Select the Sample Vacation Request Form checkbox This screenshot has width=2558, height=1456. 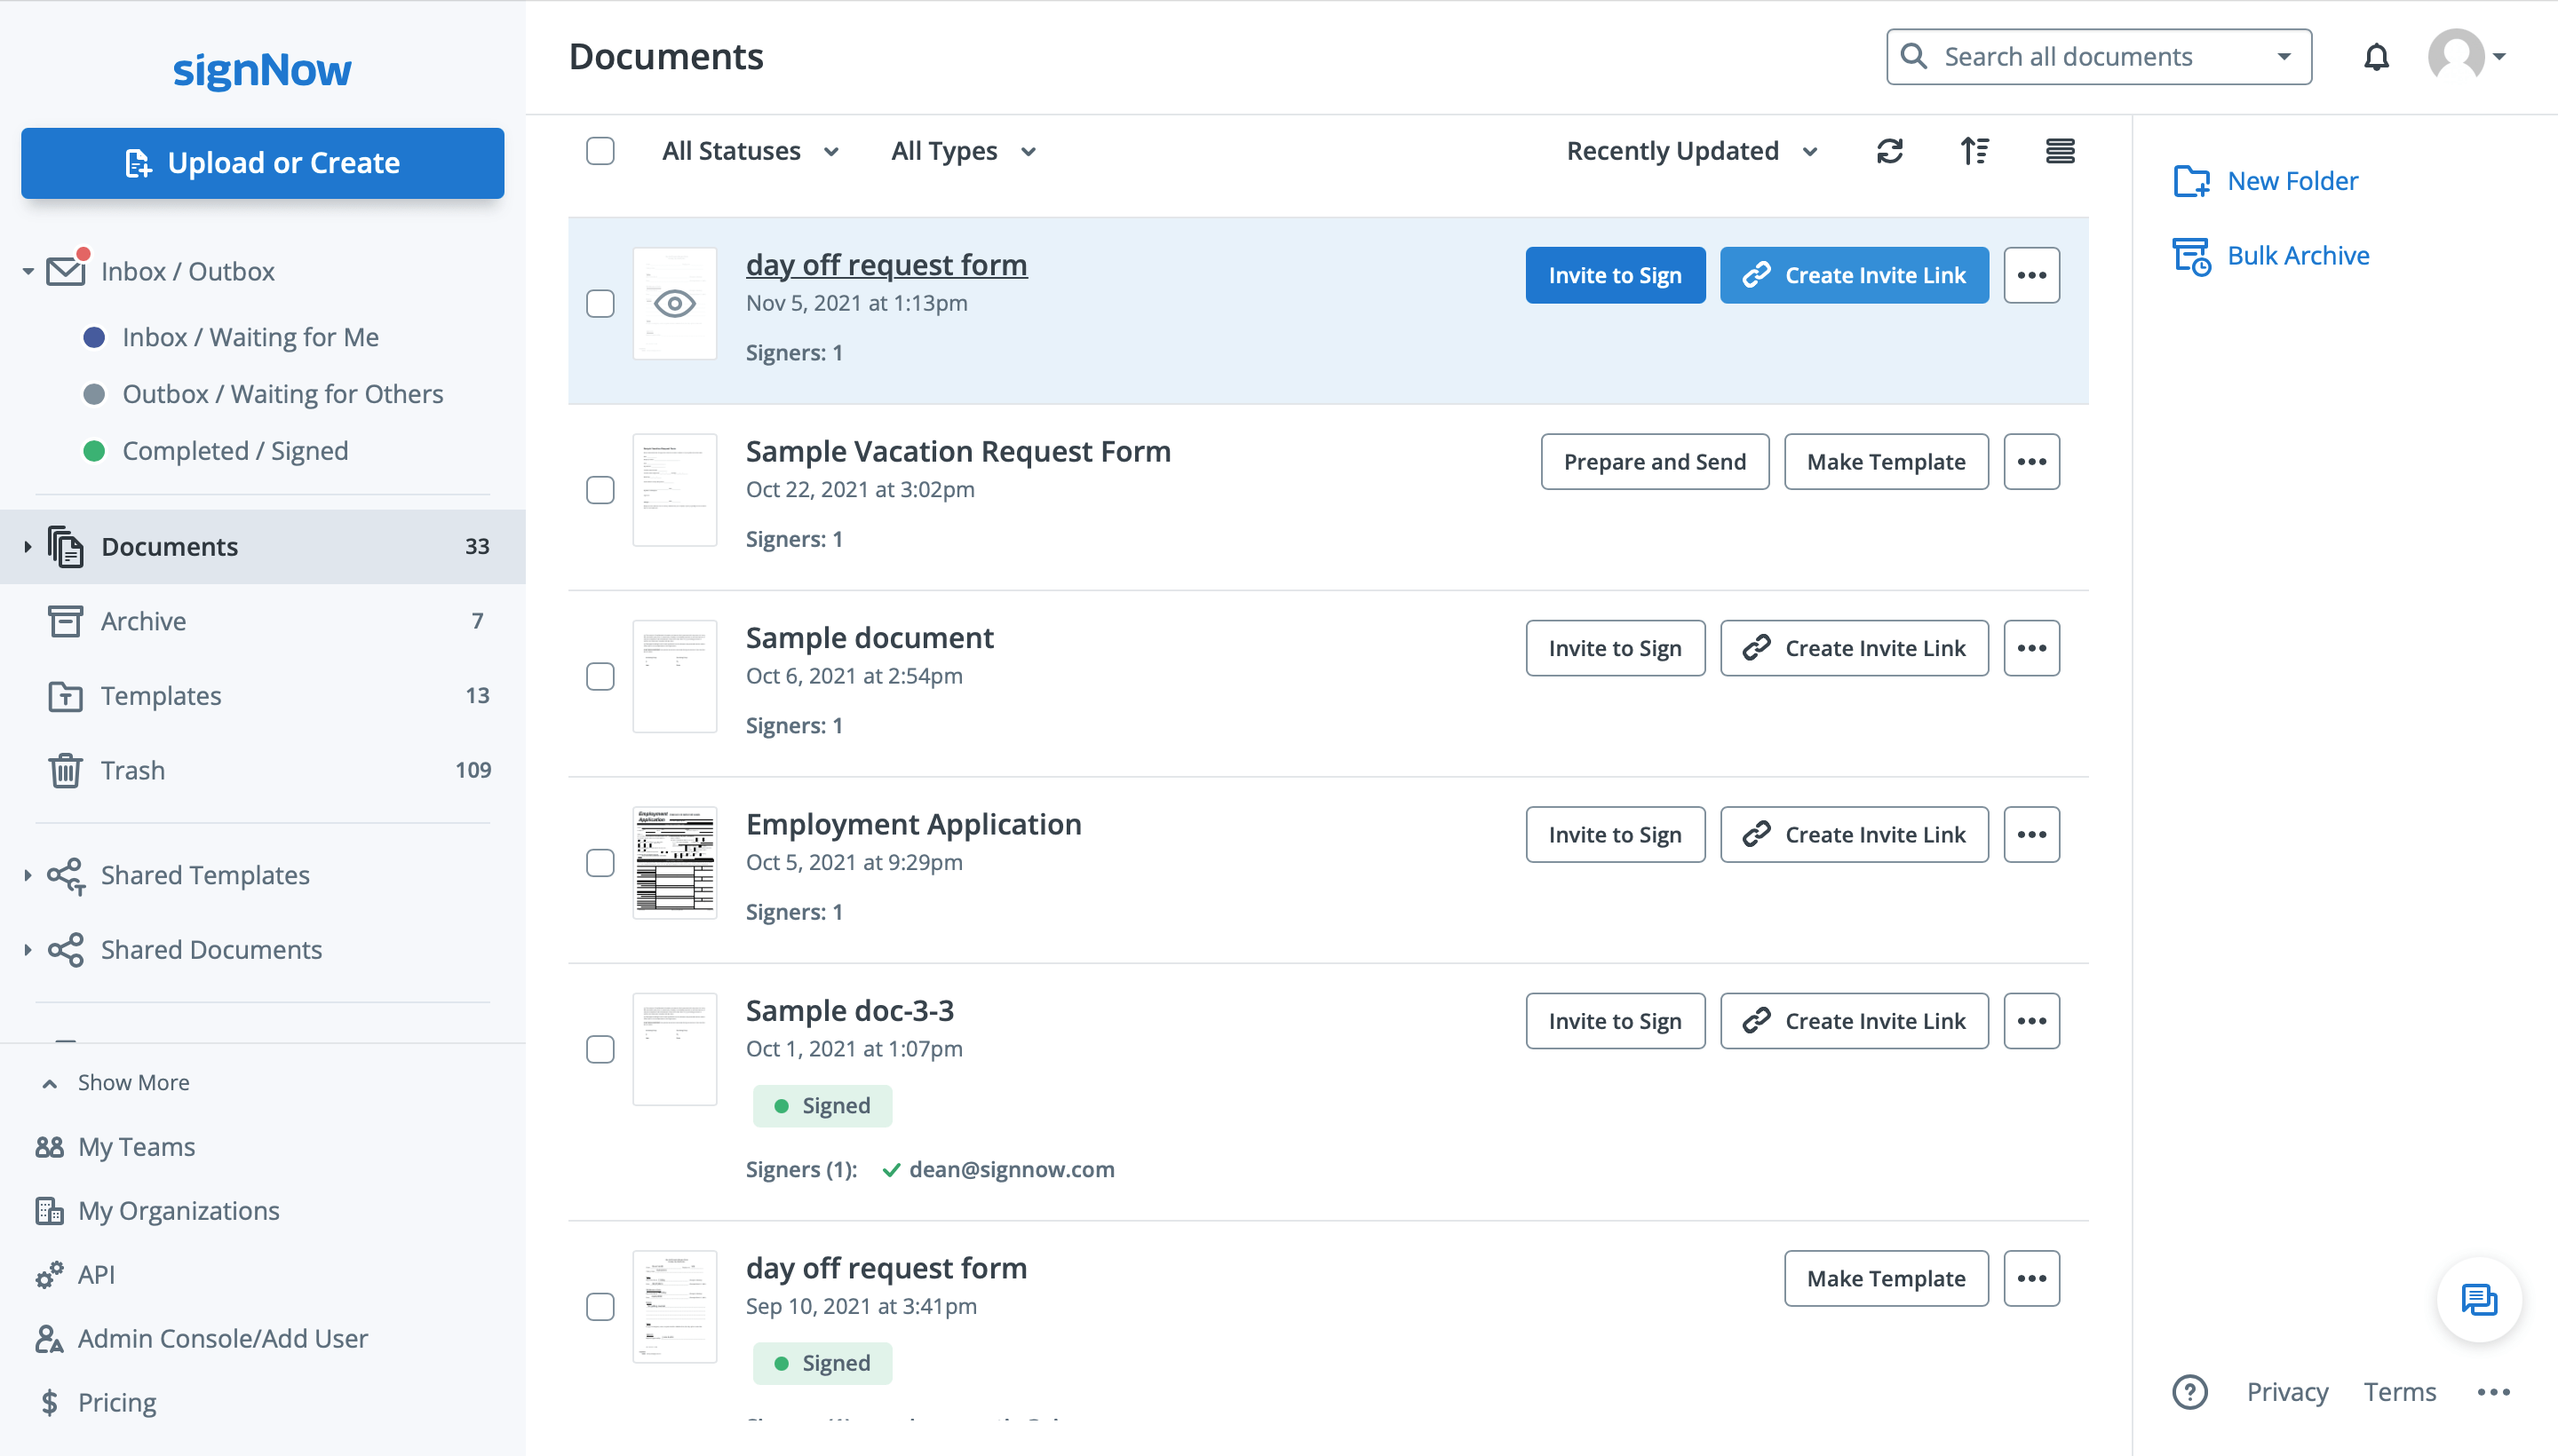600,490
